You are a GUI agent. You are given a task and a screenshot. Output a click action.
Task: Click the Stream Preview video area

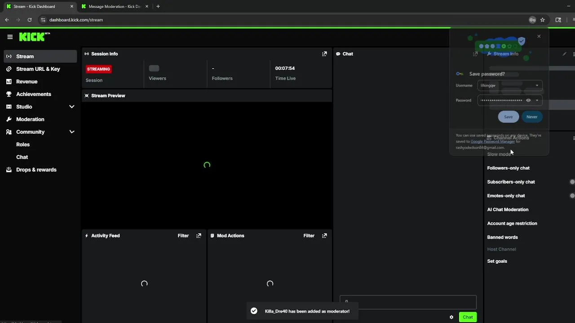pyautogui.click(x=207, y=165)
